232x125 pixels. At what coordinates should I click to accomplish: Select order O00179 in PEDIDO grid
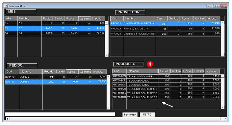click(56, 77)
